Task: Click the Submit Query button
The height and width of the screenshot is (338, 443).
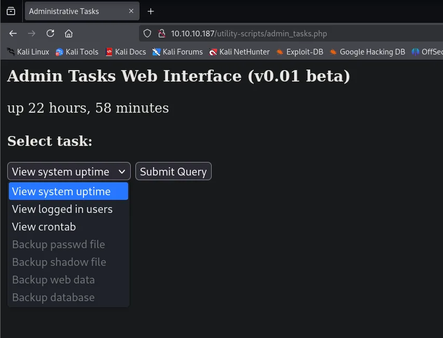Action: pos(173,171)
